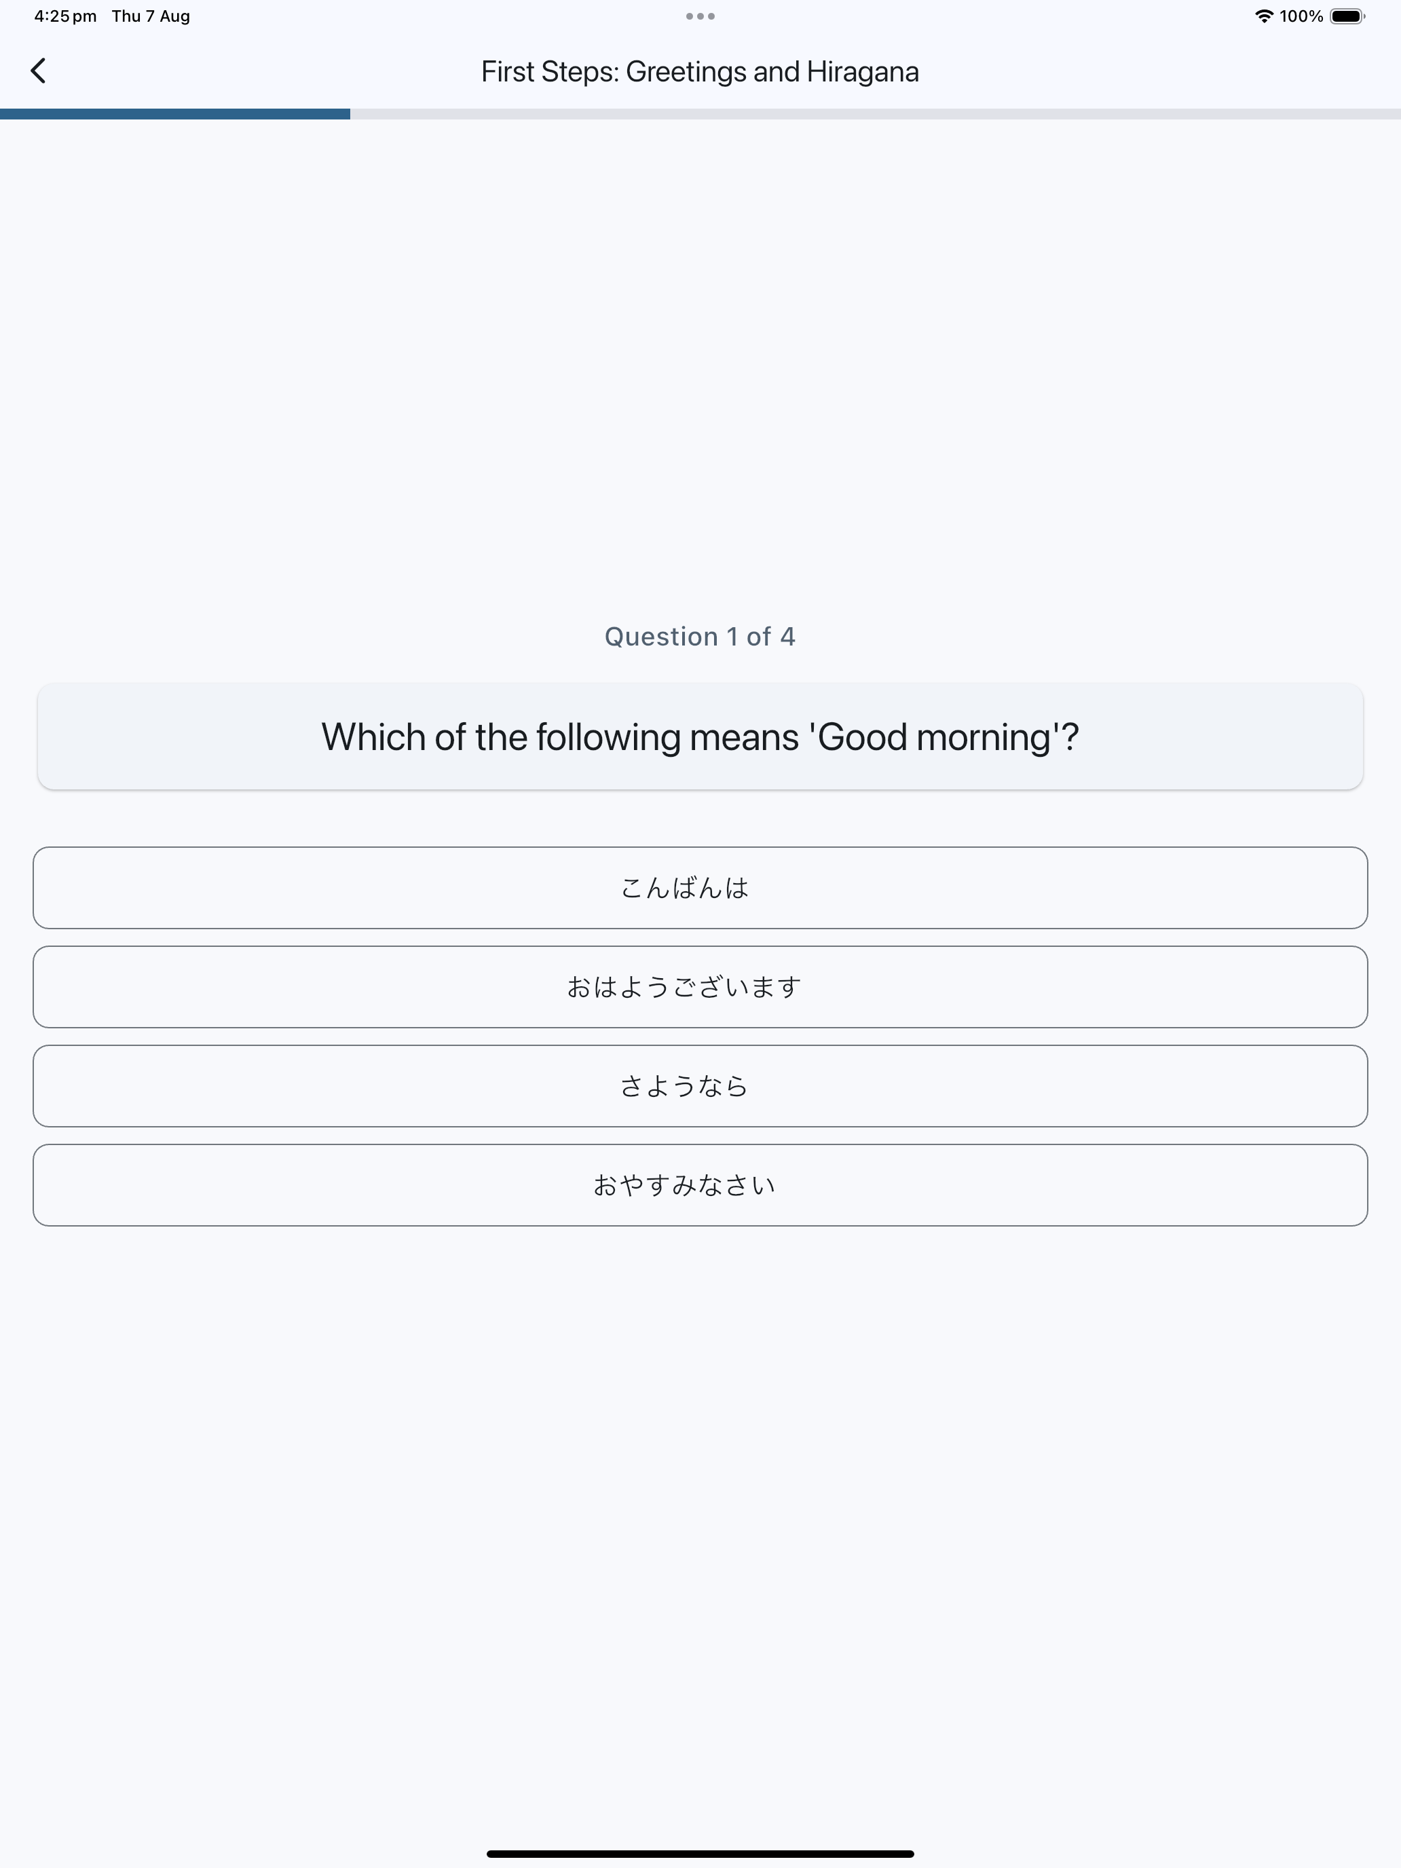This screenshot has height=1868, width=1401.
Task: Select the answer こんばんは
Action: (x=700, y=888)
